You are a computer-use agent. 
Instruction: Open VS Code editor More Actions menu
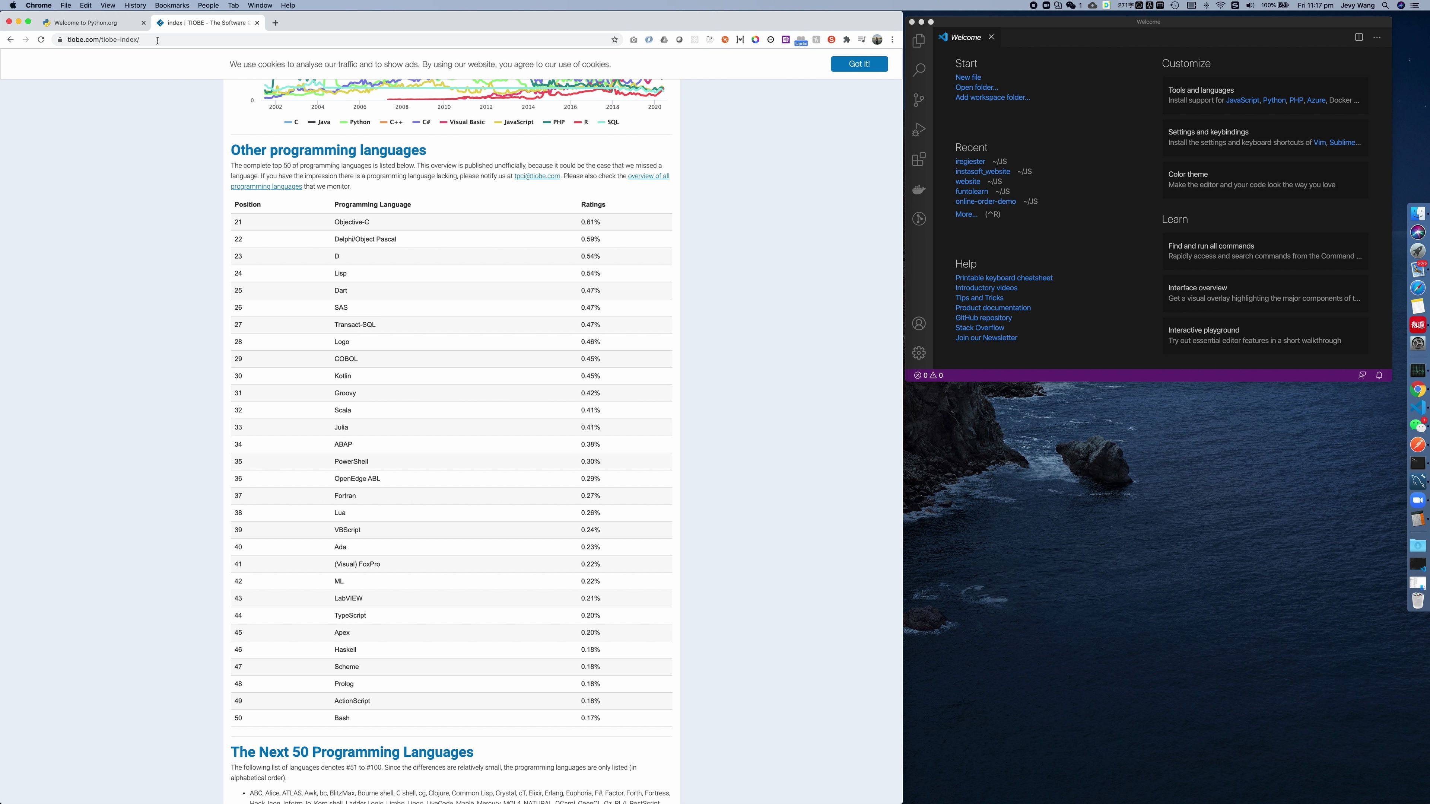(1377, 37)
